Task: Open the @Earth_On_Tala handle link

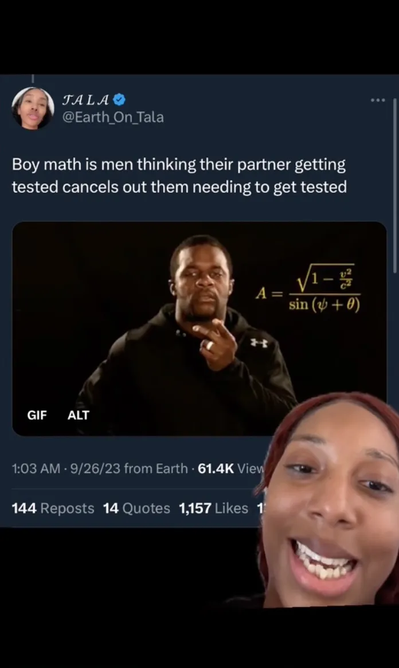Action: (x=113, y=117)
